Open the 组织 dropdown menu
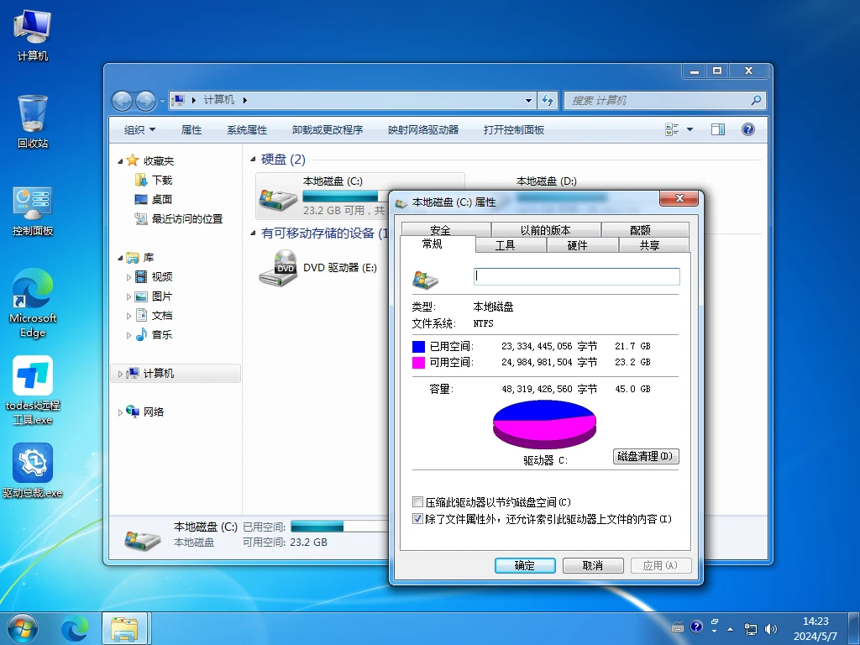 139,130
